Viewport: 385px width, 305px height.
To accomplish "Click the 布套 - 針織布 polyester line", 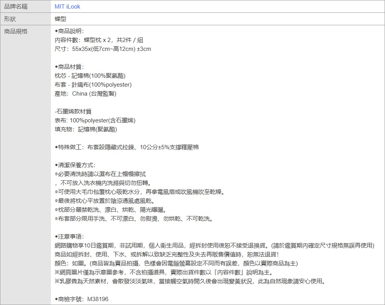I will (x=93, y=85).
